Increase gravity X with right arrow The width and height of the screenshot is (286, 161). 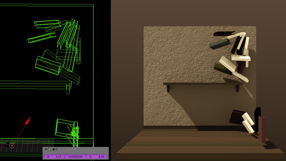pyautogui.click(x=63, y=157)
